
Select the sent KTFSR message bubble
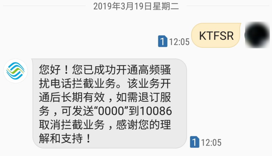(216, 35)
